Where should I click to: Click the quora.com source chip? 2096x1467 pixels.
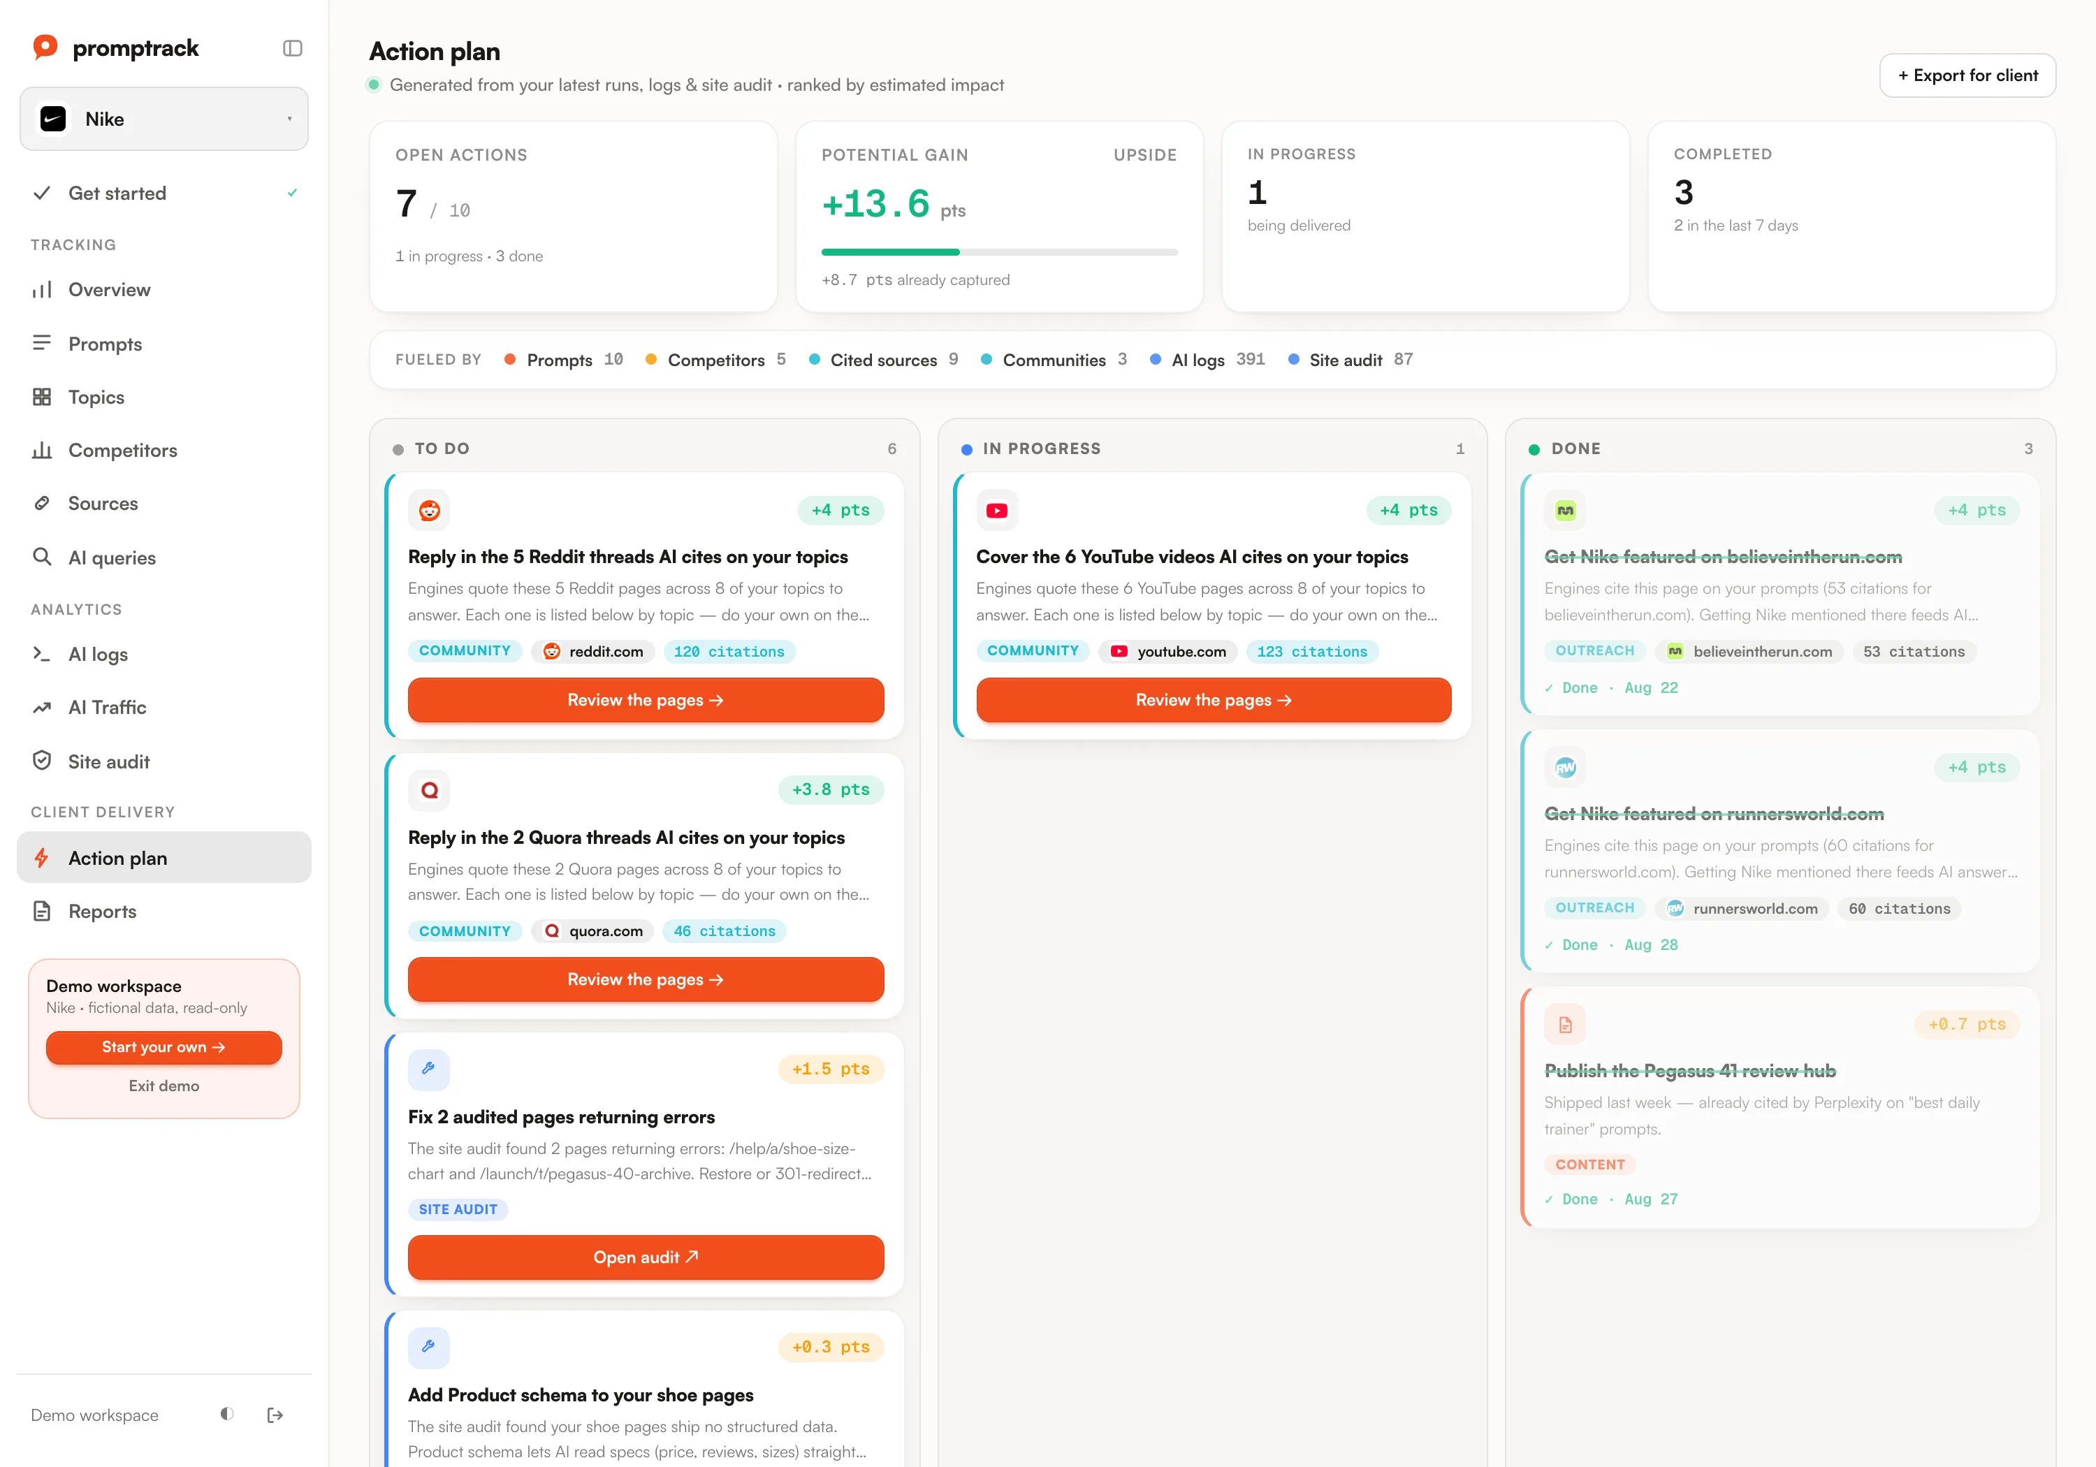click(593, 931)
